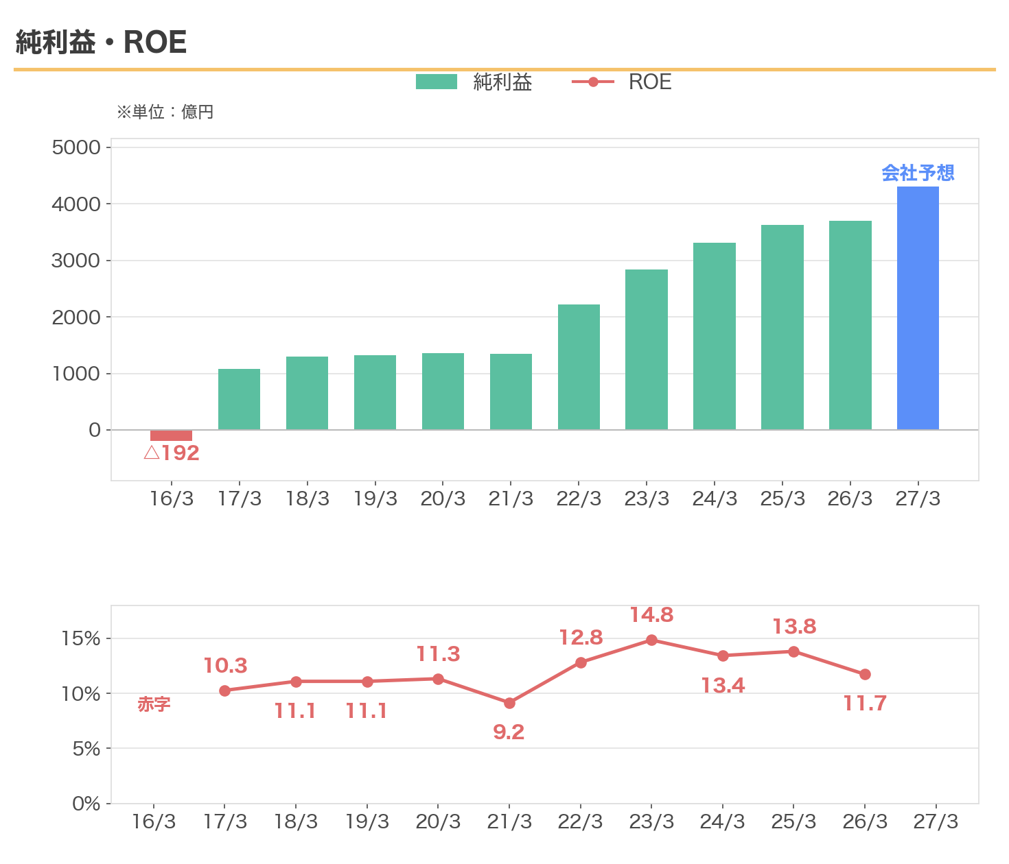Screen dimensions: 1009x864
Task: Toggle the 純利益 legend entry
Action: click(x=474, y=82)
